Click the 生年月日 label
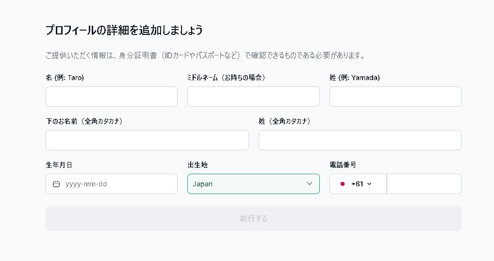This screenshot has width=494, height=261. coord(59,165)
